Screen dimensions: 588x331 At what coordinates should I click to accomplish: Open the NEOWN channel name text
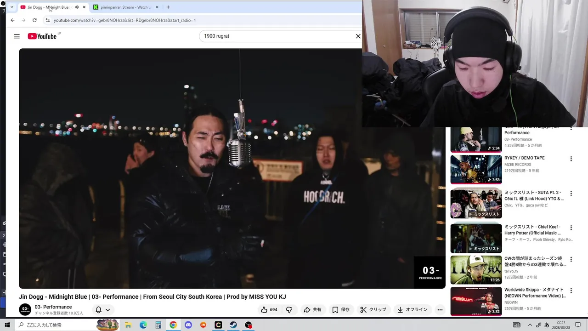click(x=511, y=302)
